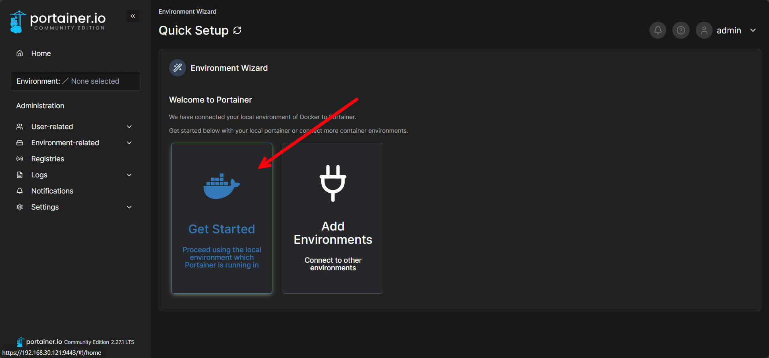Open Notifications in the sidebar
The image size is (769, 358).
pyautogui.click(x=52, y=191)
